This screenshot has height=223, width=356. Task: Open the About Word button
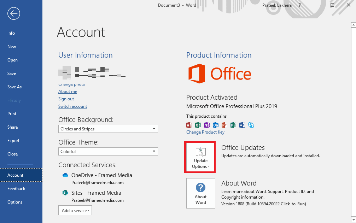(201, 193)
